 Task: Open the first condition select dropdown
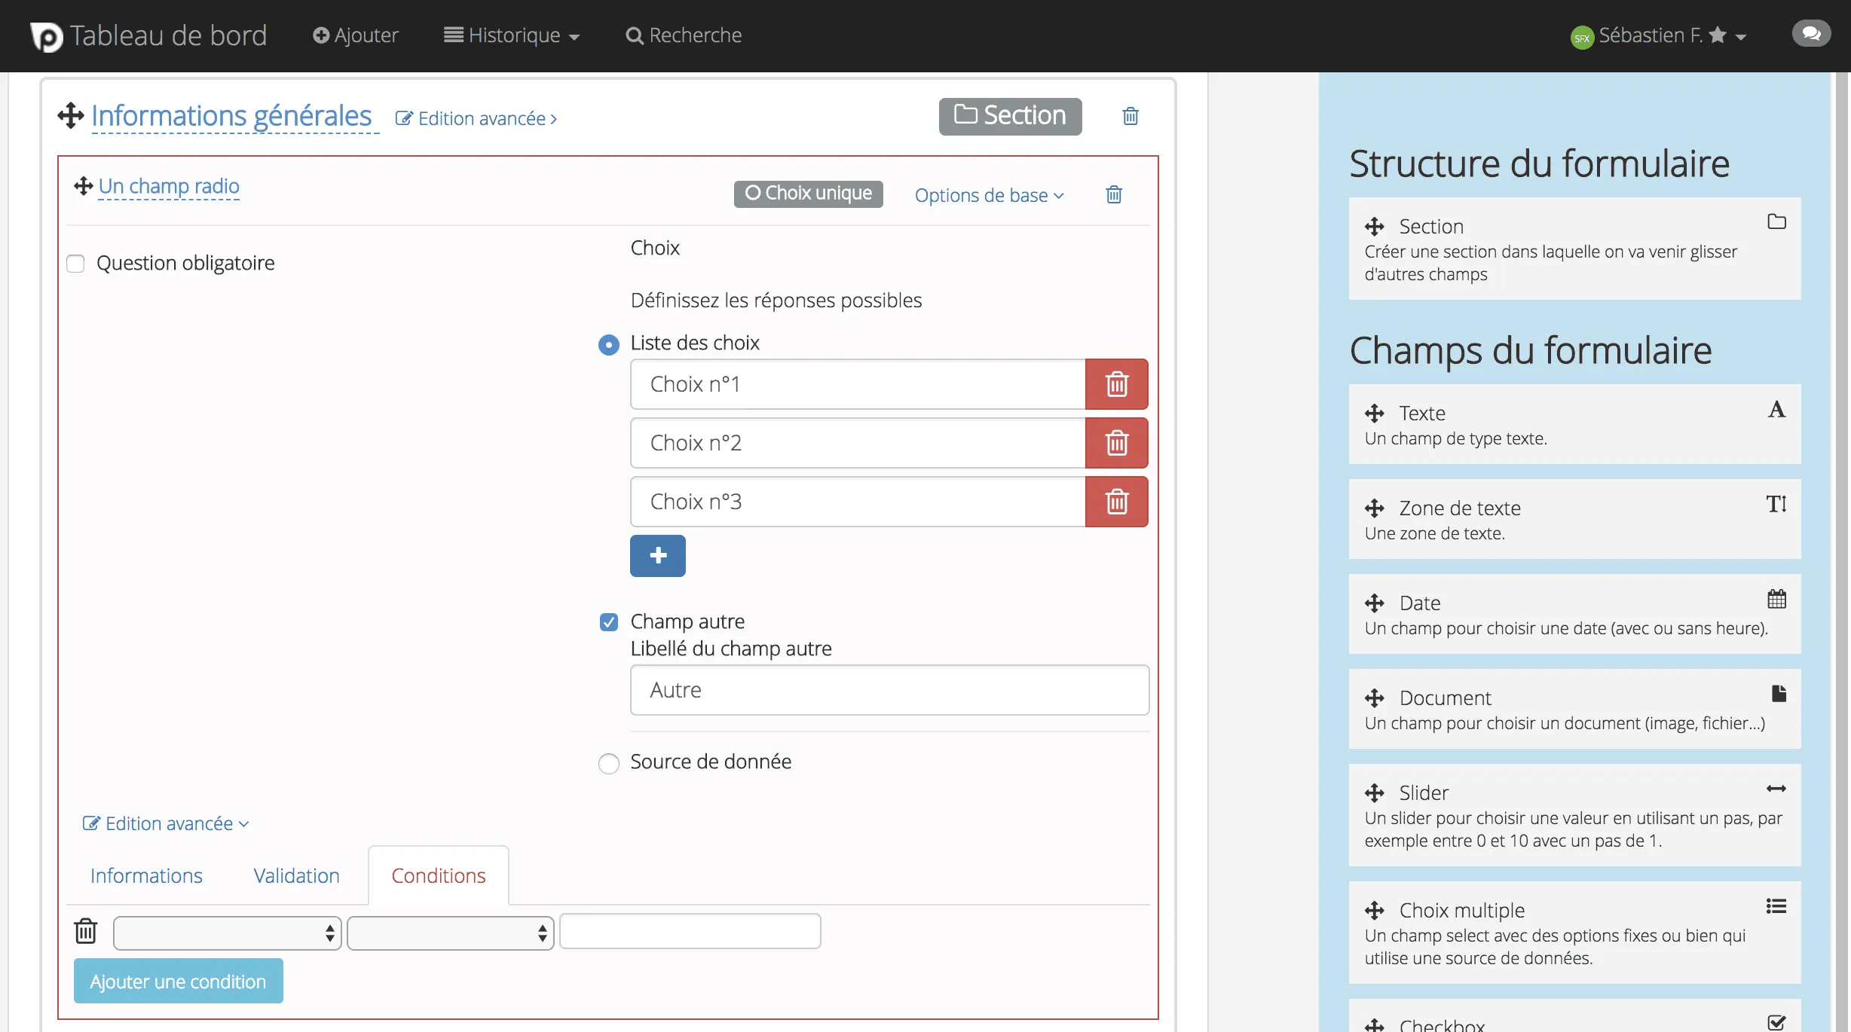click(x=227, y=933)
